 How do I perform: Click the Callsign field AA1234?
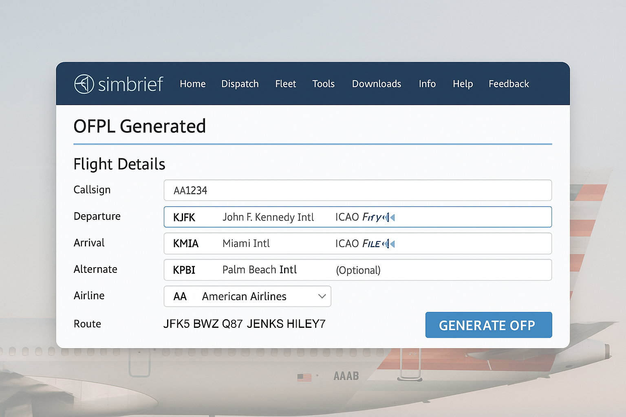(358, 190)
